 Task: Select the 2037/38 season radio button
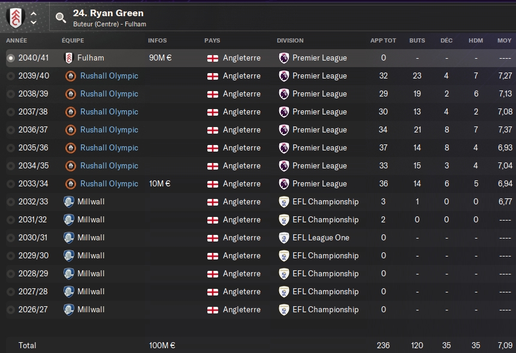tap(11, 112)
